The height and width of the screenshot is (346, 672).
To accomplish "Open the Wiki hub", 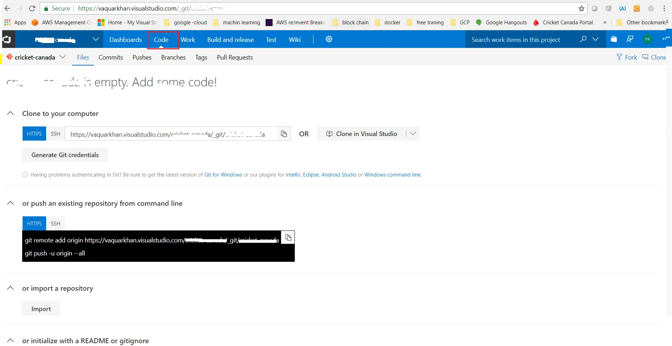I will [295, 40].
